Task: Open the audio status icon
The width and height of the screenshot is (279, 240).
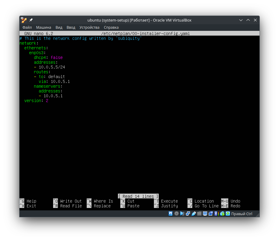Action: point(182,214)
